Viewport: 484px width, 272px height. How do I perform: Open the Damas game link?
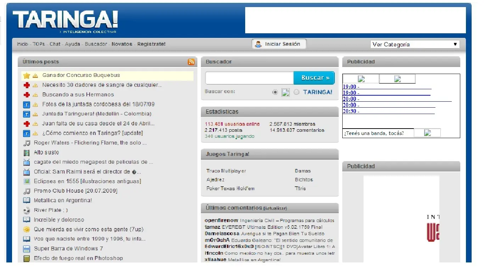[x=303, y=171]
